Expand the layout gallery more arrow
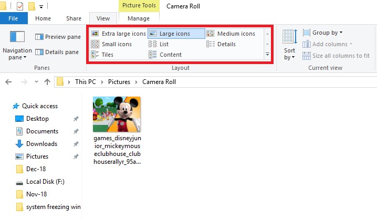The width and height of the screenshot is (377, 220). [267, 54]
